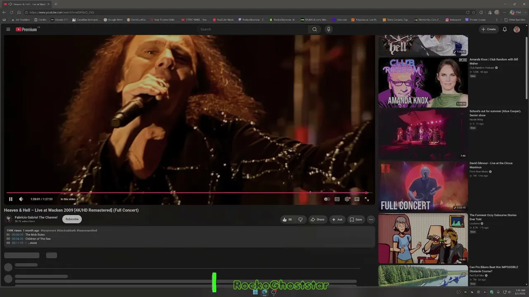Save the video to a playlist
The height and width of the screenshot is (297, 529).
coord(356,219)
